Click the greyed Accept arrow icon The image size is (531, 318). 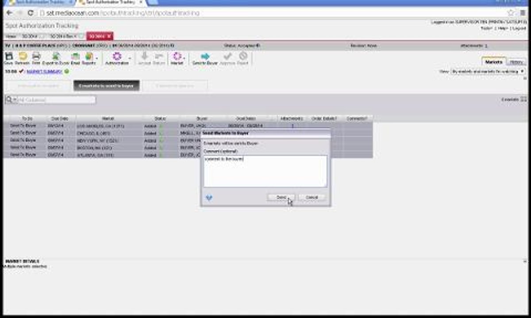pyautogui.click(x=144, y=56)
